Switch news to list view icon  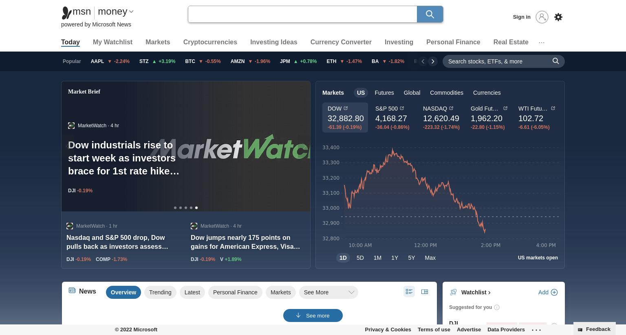click(x=409, y=291)
